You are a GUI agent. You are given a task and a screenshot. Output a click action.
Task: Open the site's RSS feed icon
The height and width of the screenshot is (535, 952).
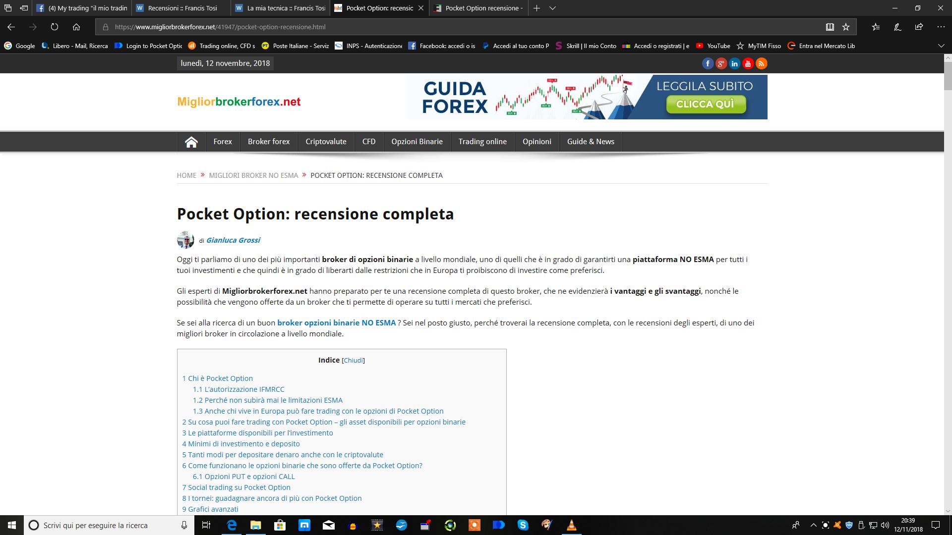click(x=761, y=63)
